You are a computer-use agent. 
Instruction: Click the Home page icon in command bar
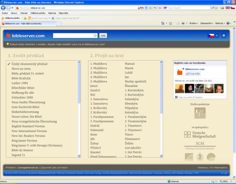coord(163,23)
